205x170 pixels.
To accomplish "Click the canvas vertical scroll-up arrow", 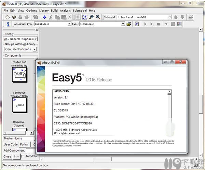I will coord(201,30).
